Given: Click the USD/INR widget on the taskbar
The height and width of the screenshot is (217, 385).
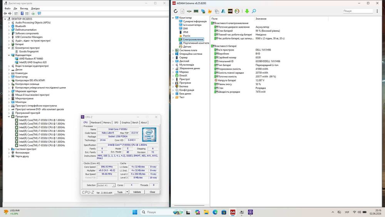Looking at the screenshot, I should [12, 212].
